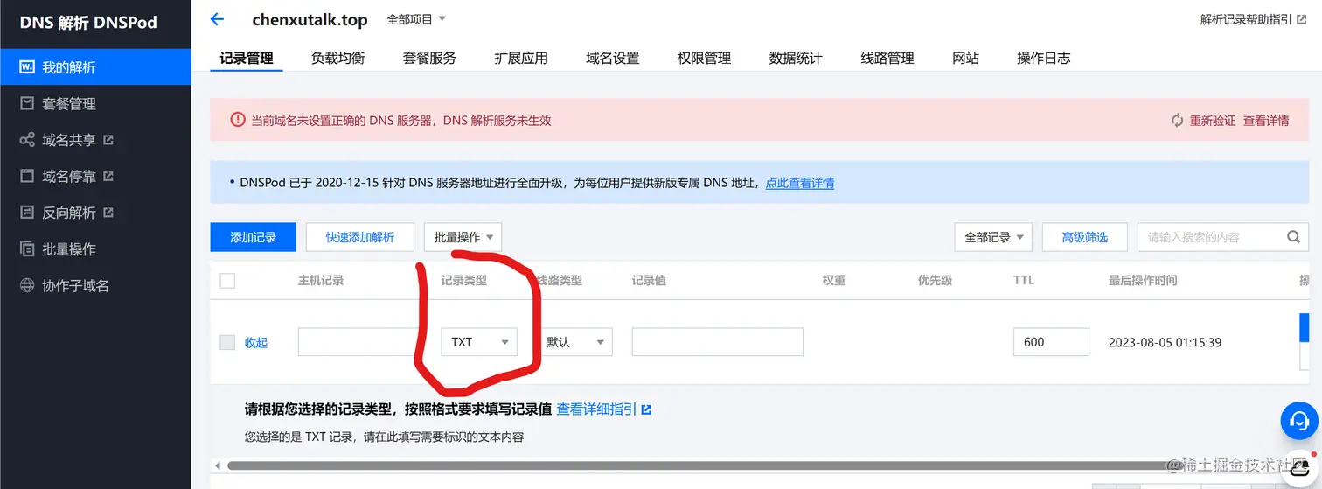Open 域名停靠 in the sidebar
The image size is (1322, 489).
point(95,176)
